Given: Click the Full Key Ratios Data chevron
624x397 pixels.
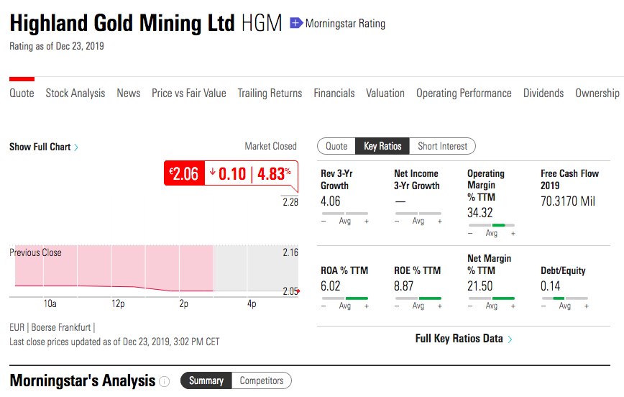Looking at the screenshot, I should [x=510, y=339].
